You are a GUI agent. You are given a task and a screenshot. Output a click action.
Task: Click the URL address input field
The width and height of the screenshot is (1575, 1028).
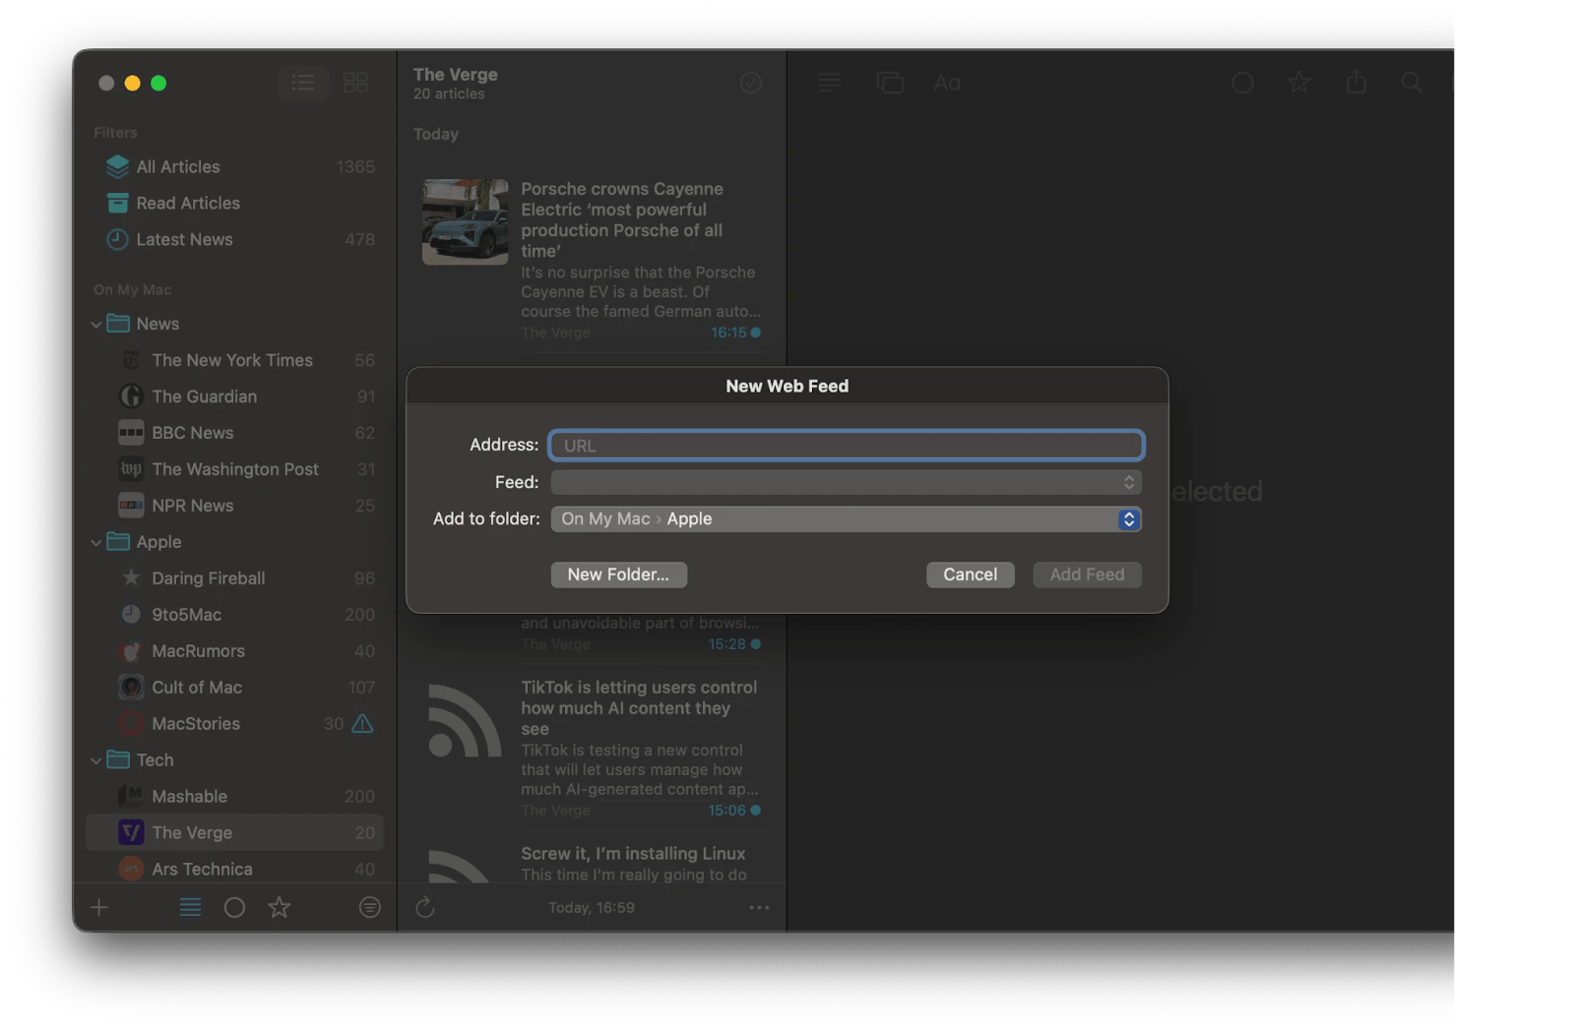(846, 445)
